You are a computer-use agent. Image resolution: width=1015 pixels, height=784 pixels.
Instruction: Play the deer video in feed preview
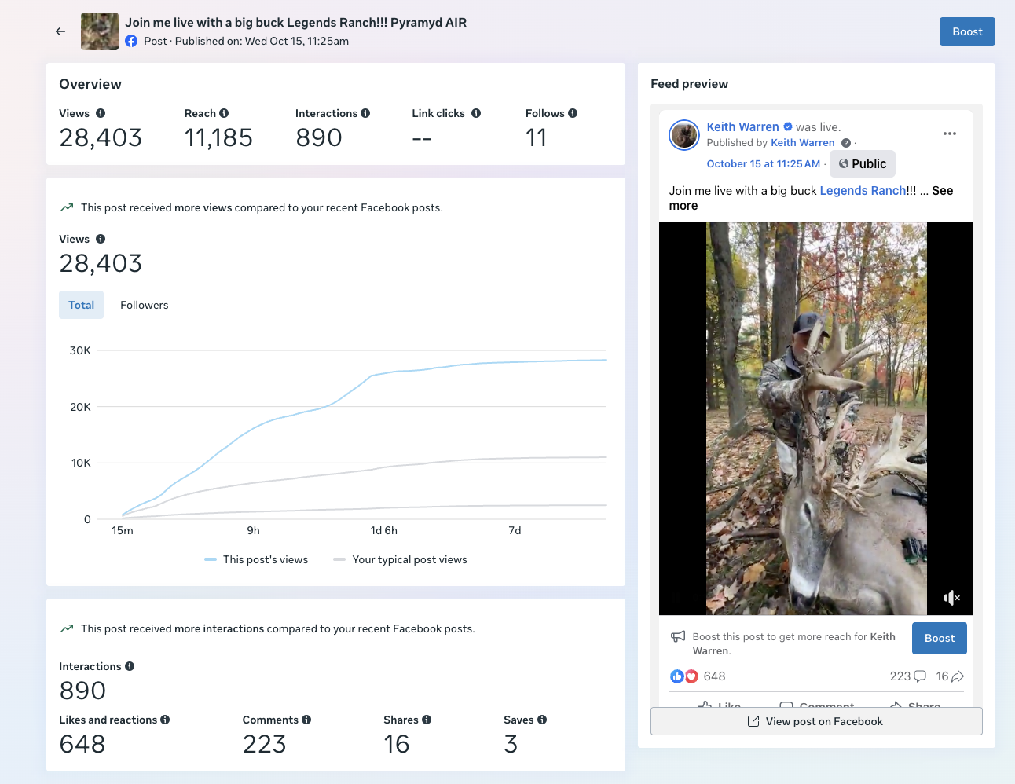tap(816, 419)
